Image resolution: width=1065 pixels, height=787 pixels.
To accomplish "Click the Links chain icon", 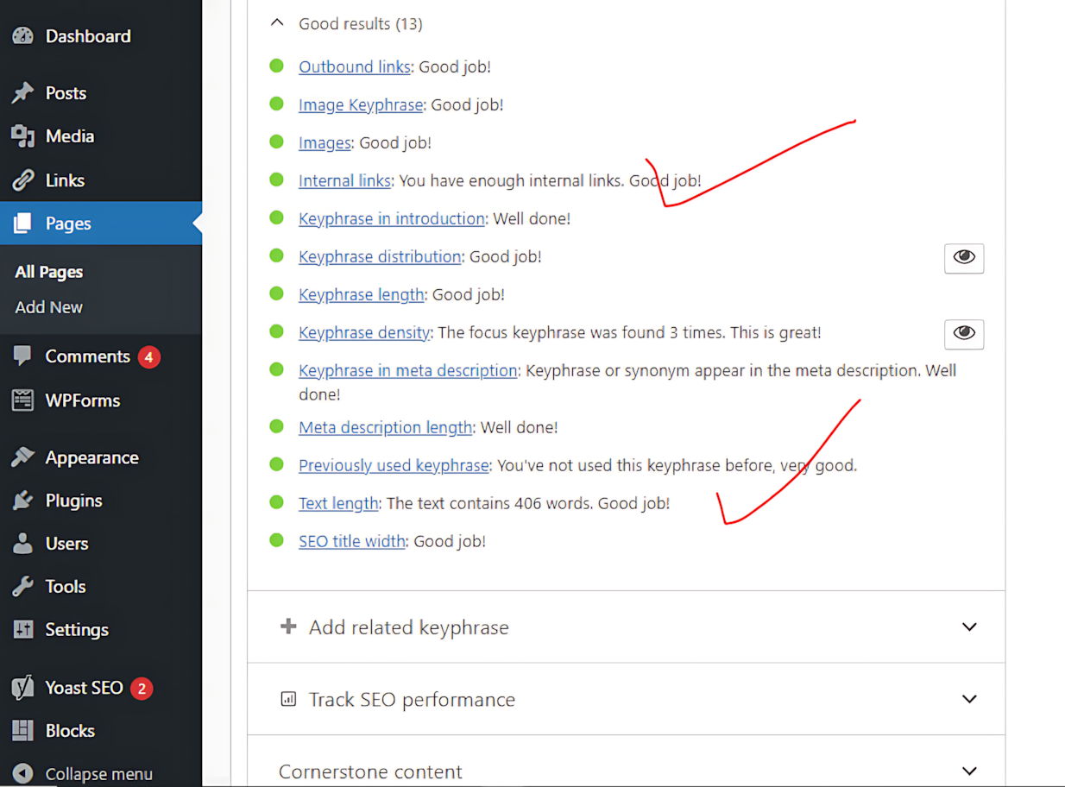I will [22, 180].
